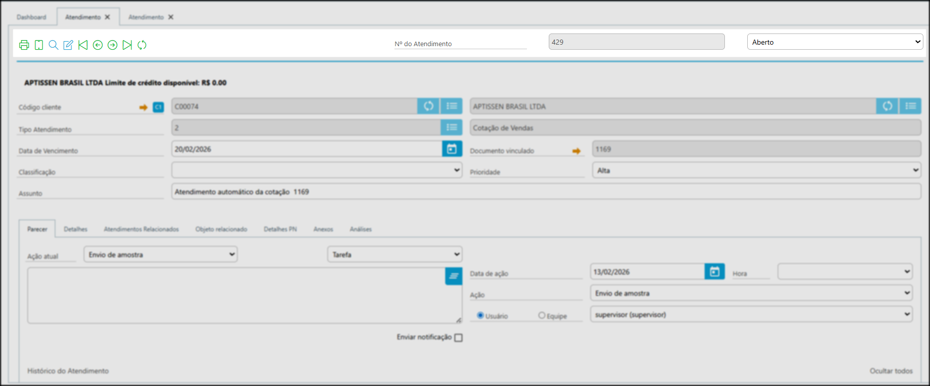Open calendar for Data de Vencimento
Screen dimensions: 930x386
(x=452, y=149)
